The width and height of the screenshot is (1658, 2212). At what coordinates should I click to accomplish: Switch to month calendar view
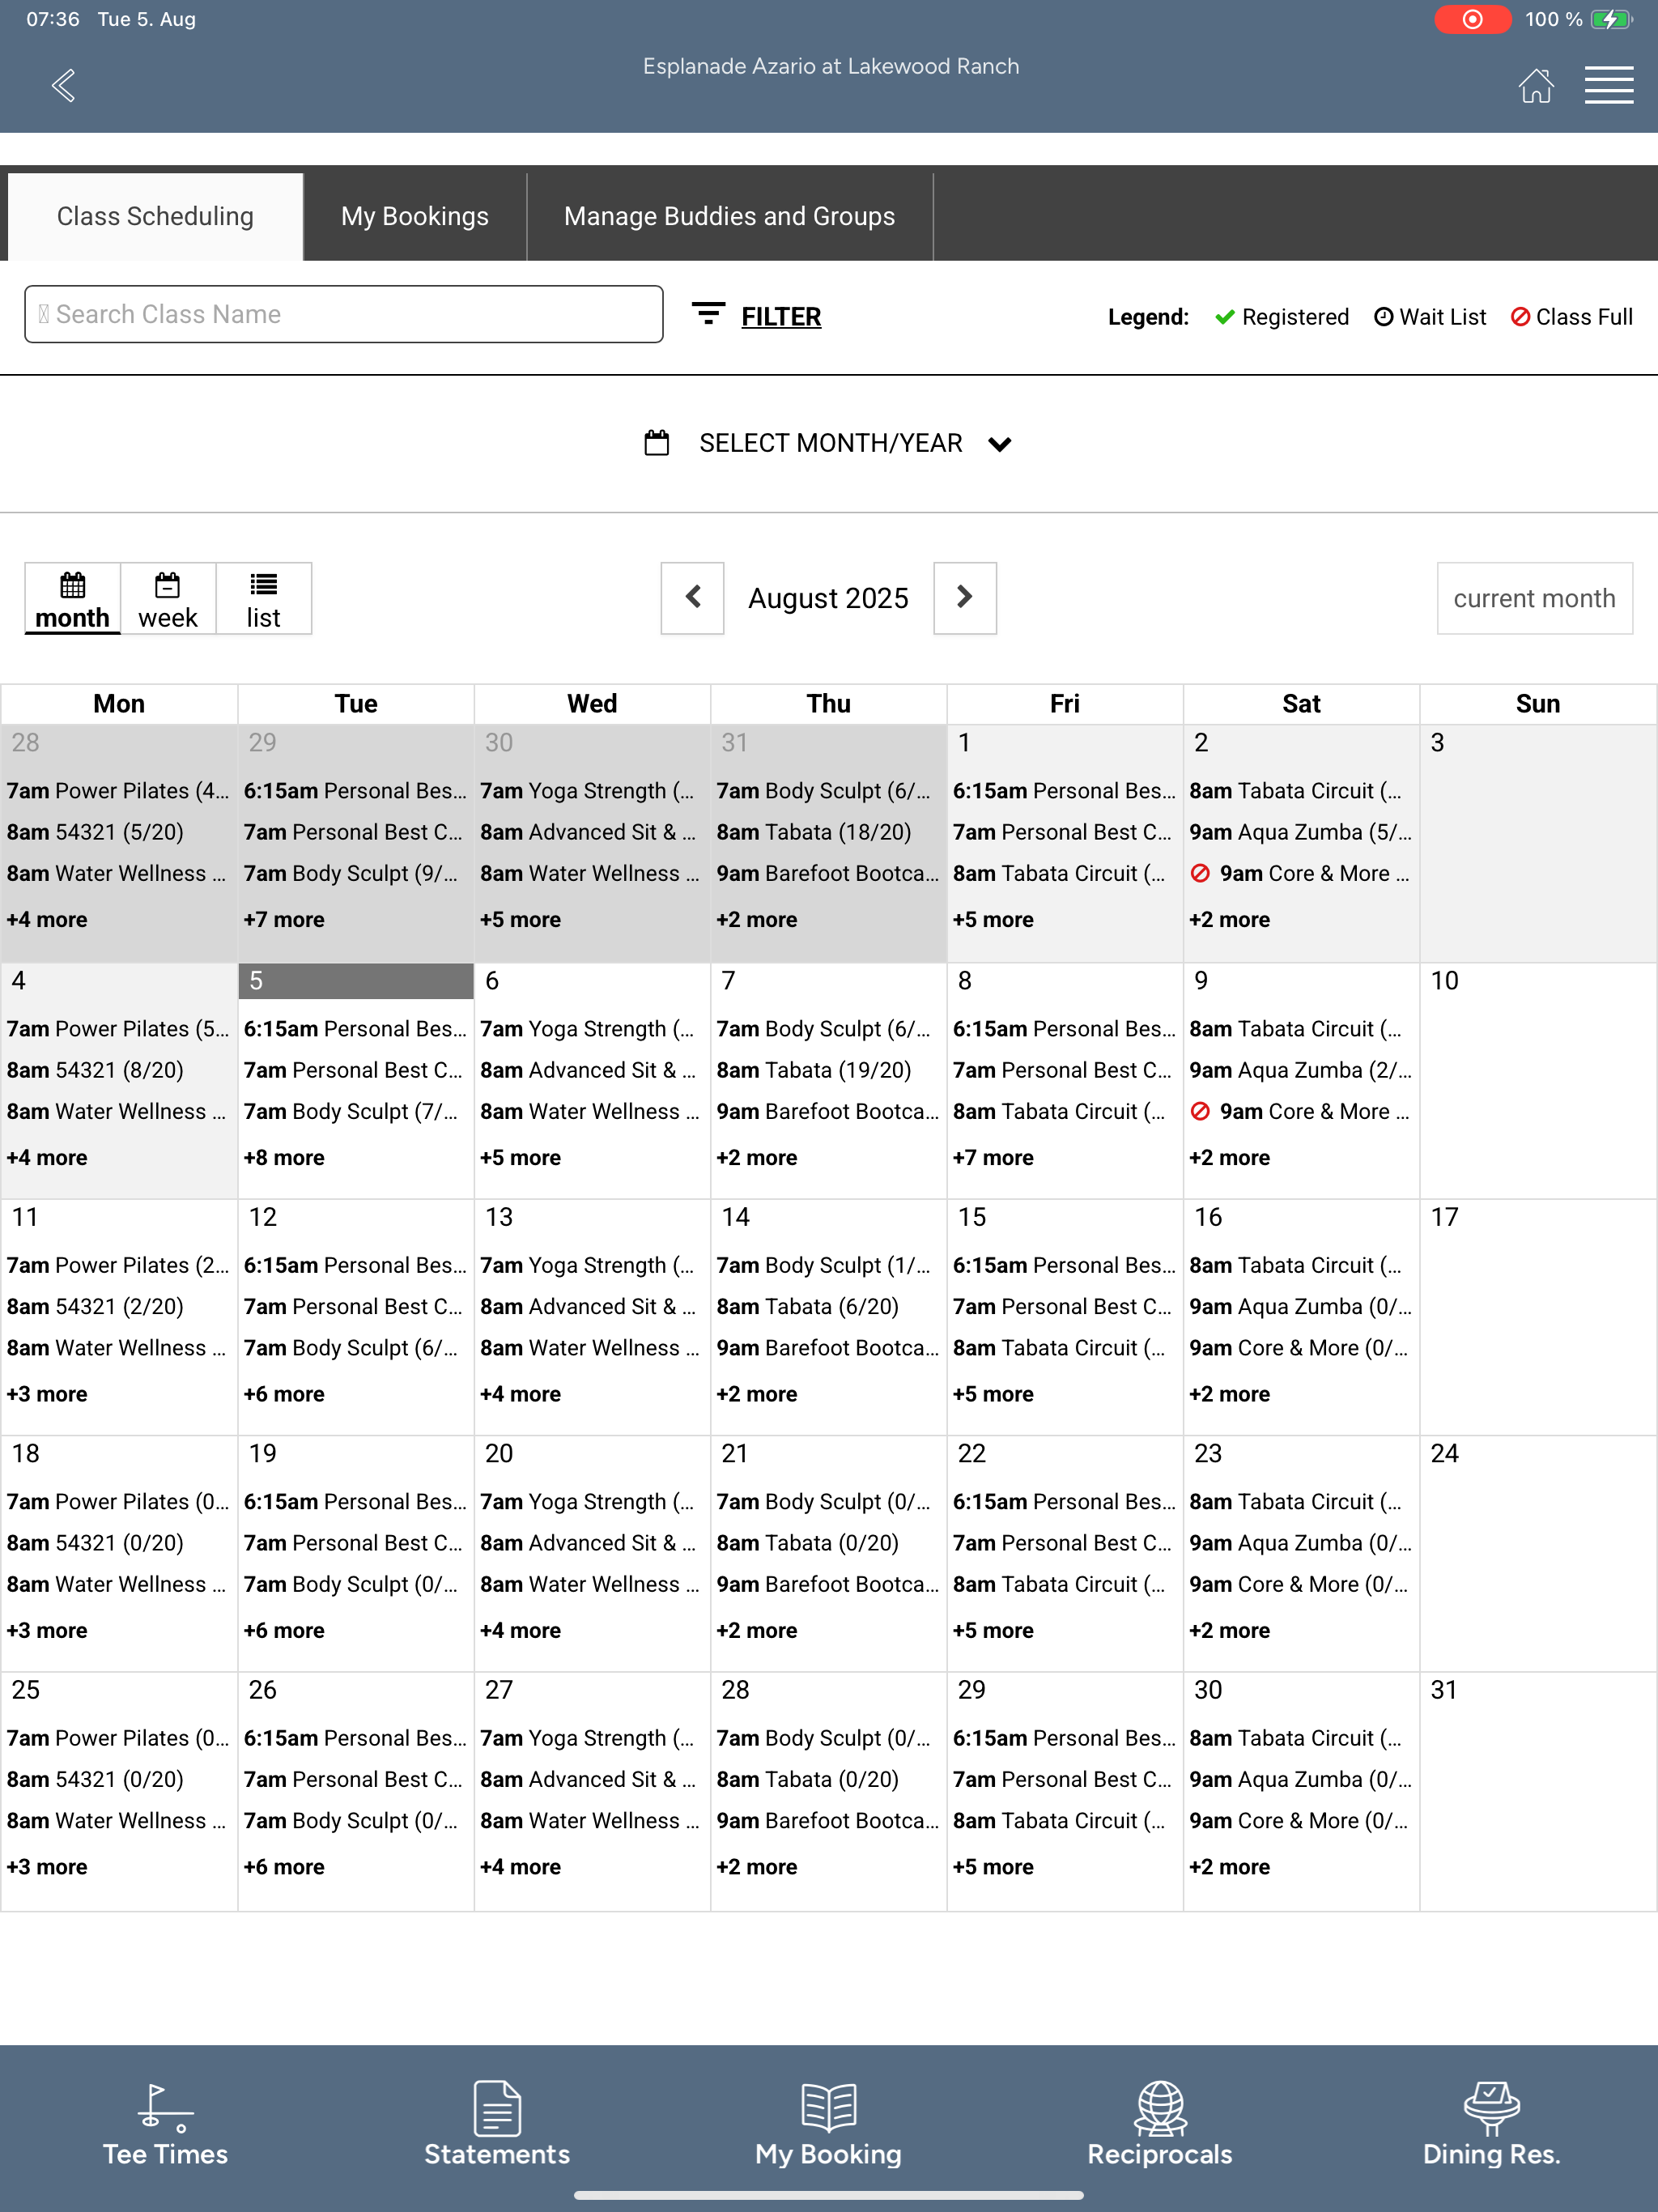click(x=72, y=599)
